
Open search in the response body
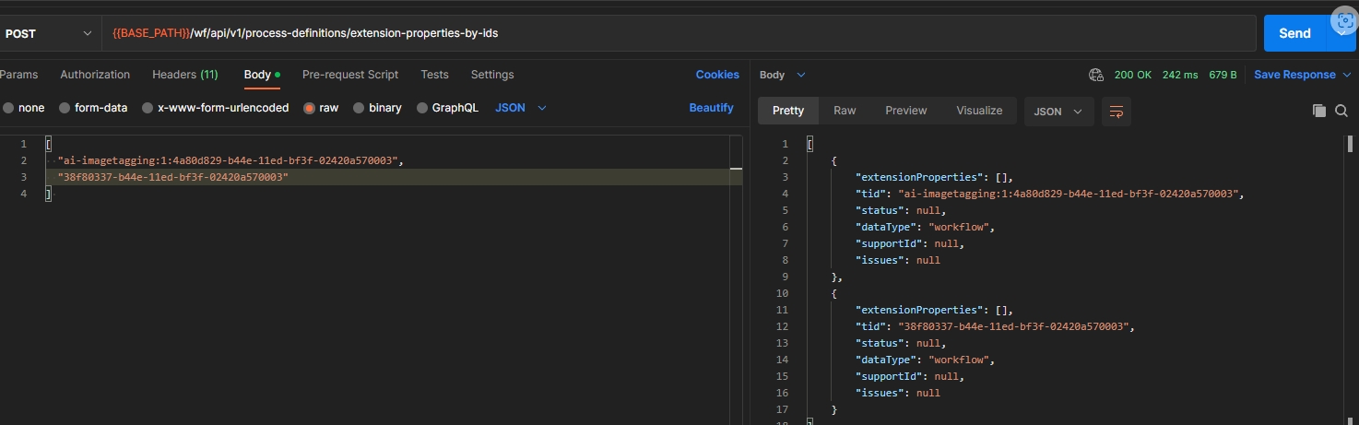click(x=1342, y=111)
